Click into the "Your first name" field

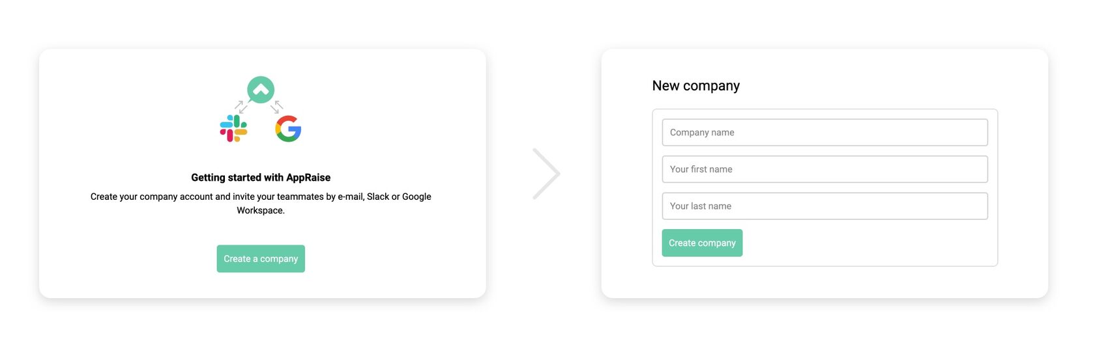point(825,169)
